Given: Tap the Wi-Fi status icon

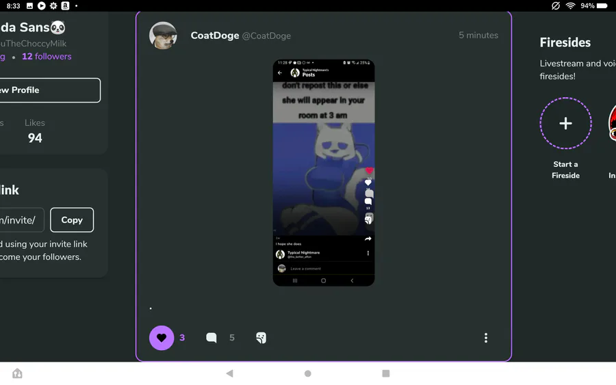Looking at the screenshot, I should (570, 6).
